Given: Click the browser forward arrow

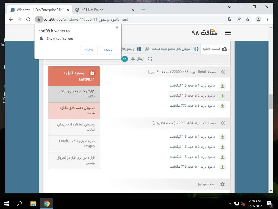Looking at the screenshot, I should click(20, 19).
